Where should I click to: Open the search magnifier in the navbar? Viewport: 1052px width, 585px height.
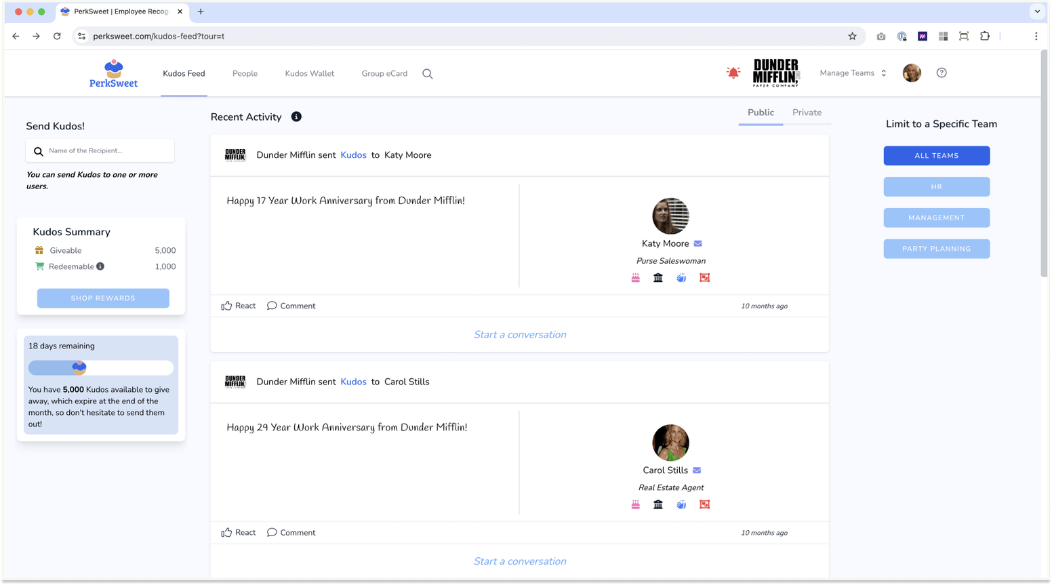pyautogui.click(x=428, y=74)
